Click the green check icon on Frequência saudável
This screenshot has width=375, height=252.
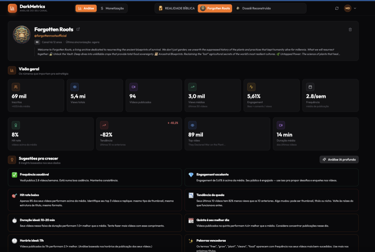[14, 175]
